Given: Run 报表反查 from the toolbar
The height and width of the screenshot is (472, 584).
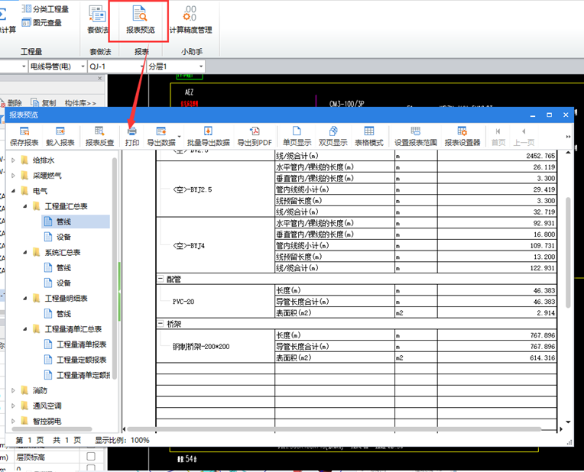Looking at the screenshot, I should pyautogui.click(x=99, y=136).
